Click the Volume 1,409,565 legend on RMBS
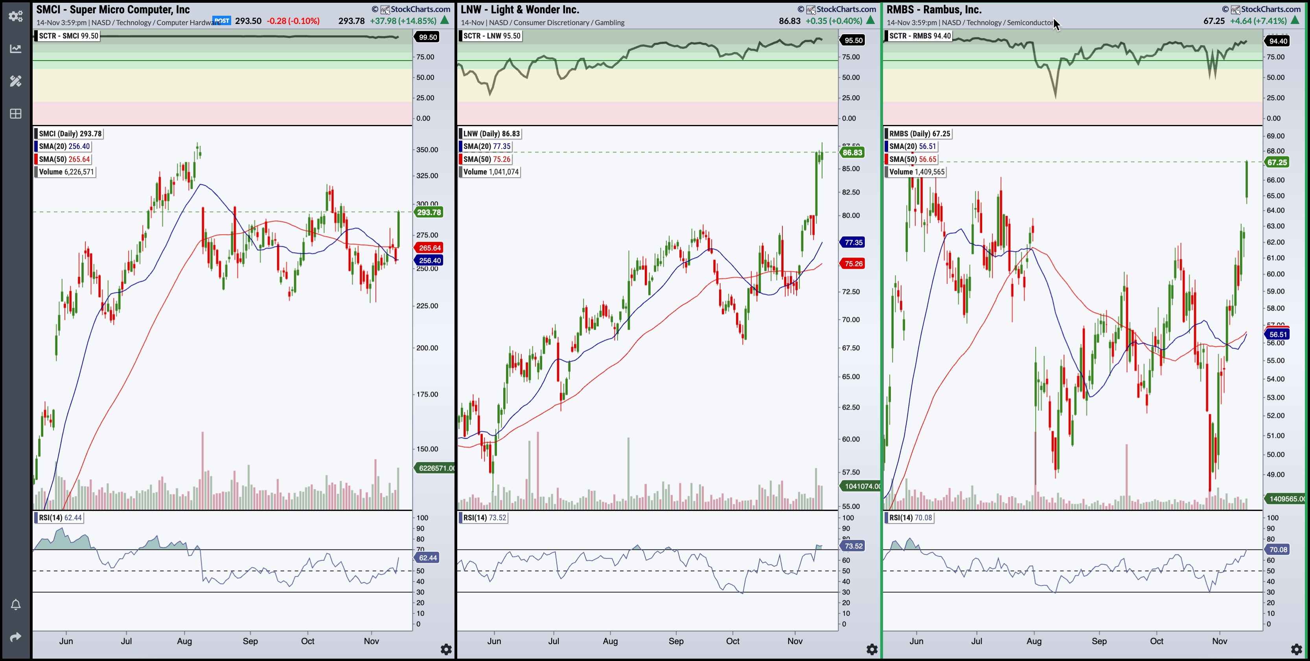The image size is (1310, 661). pos(916,172)
